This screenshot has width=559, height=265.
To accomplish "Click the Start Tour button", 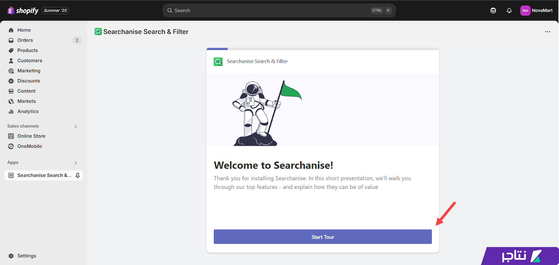I will point(323,237).
